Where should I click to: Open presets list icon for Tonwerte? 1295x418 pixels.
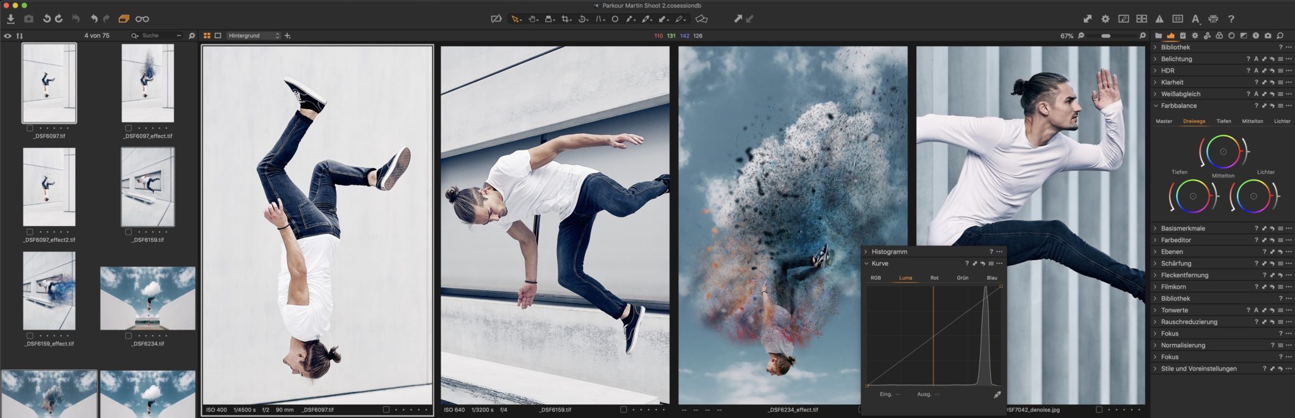tap(1280, 311)
